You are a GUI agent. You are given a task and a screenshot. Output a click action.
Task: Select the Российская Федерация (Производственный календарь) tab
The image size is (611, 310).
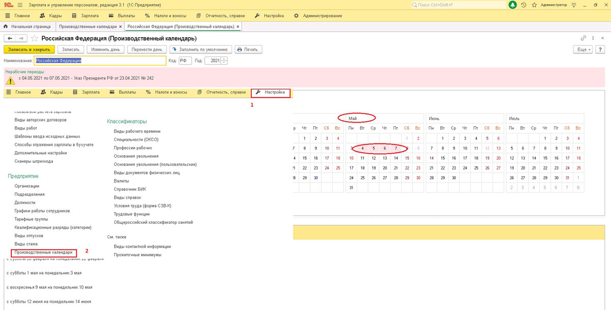click(180, 26)
